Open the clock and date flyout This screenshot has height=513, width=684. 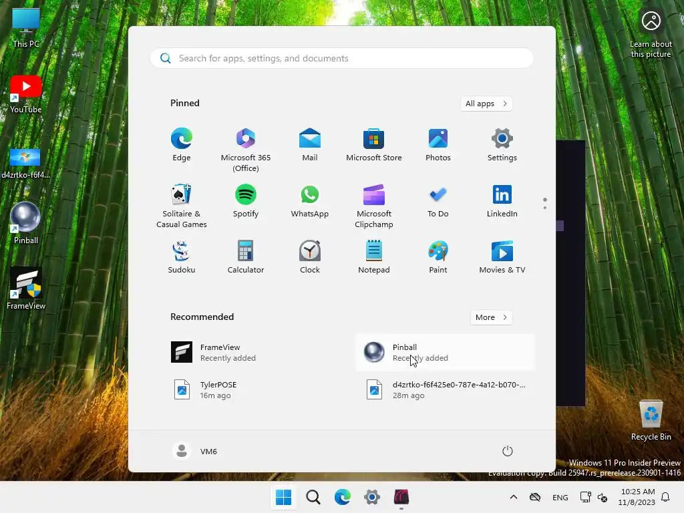point(637,497)
